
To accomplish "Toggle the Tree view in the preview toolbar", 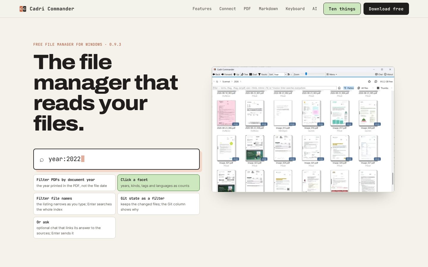I will (x=245, y=74).
